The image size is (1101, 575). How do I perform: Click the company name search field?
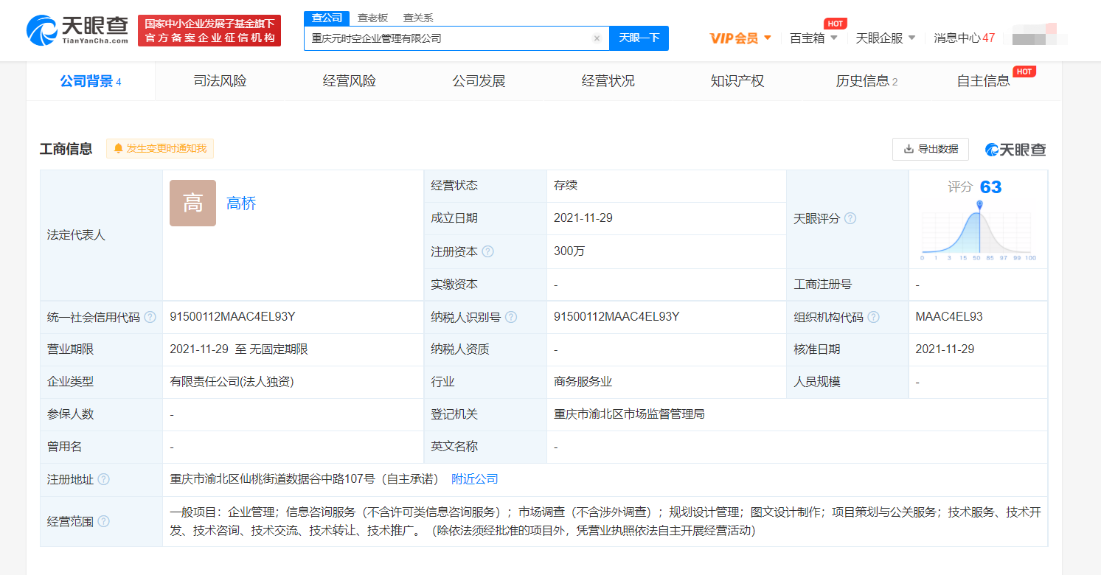(x=448, y=38)
